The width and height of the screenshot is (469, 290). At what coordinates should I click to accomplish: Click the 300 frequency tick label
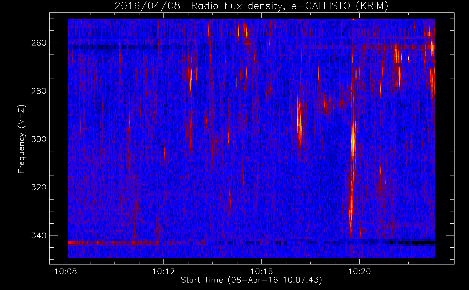(x=39, y=139)
